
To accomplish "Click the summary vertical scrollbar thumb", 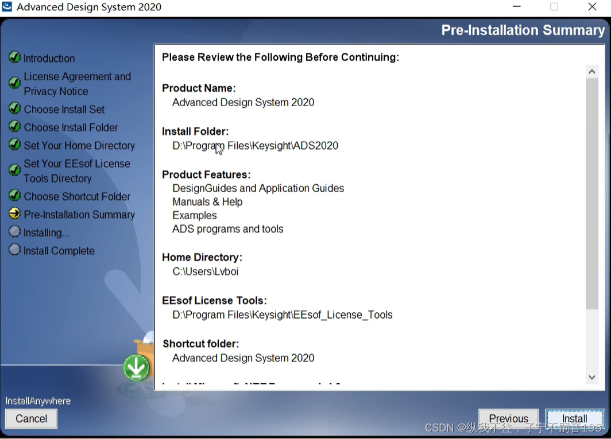I will point(592,193).
